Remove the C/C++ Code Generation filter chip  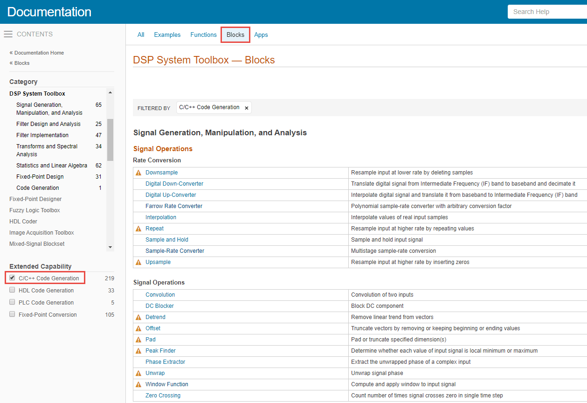pos(246,107)
